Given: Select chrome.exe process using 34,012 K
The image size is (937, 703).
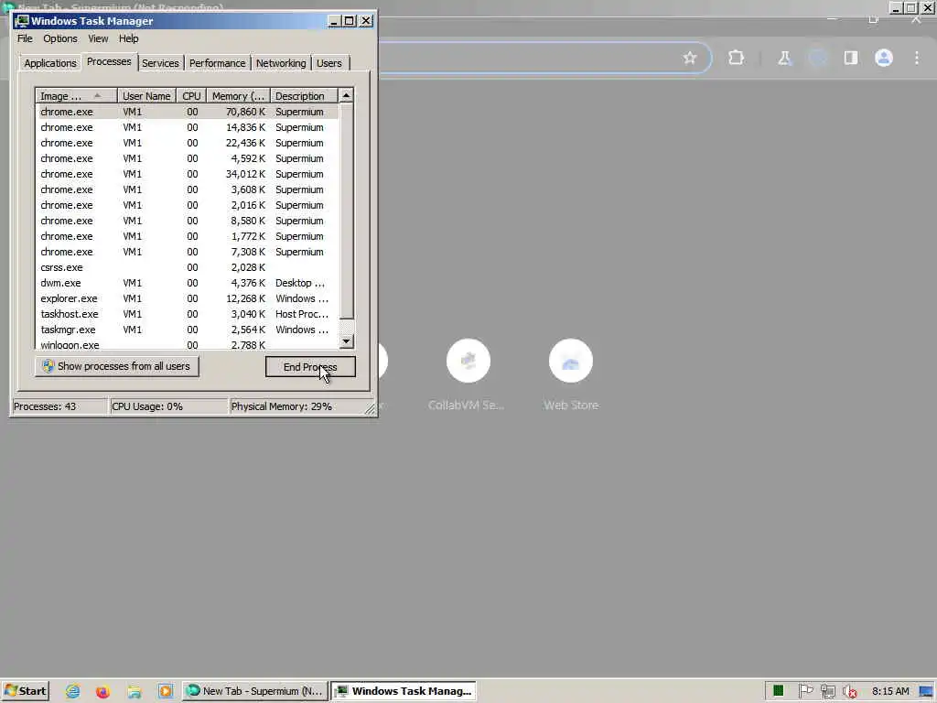Looking at the screenshot, I should coord(187,174).
